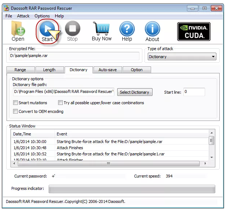The width and height of the screenshot is (228, 212).
Task: Open an encrypted file with Open icon
Action: point(18,31)
